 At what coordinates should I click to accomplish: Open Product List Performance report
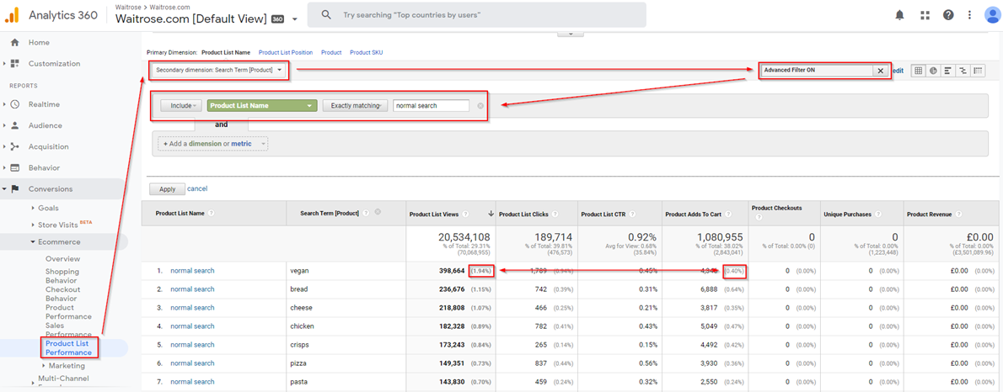click(x=68, y=348)
